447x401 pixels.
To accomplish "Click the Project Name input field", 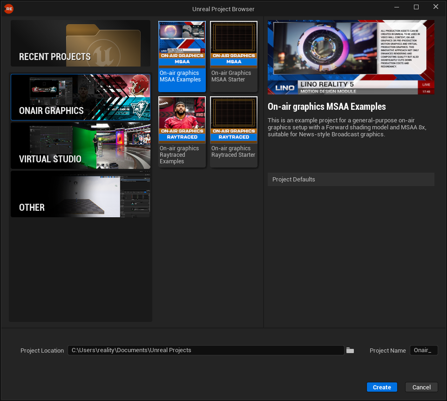I will point(424,350).
